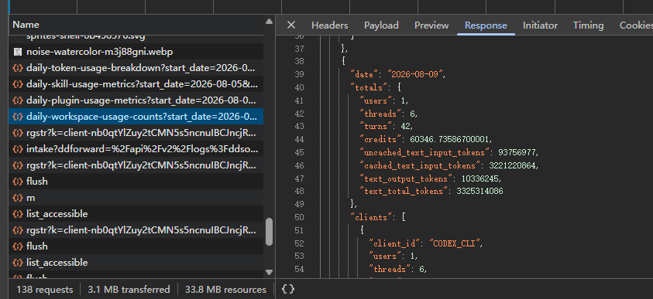Open the Preview tab
Viewport: 653px width, 299px height.
click(x=431, y=25)
